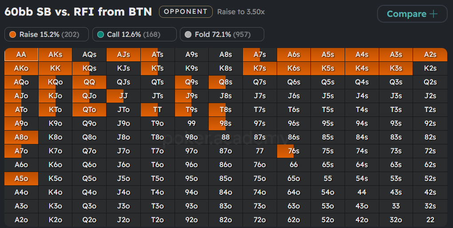Select the 98s hand cell

[x=226, y=124]
